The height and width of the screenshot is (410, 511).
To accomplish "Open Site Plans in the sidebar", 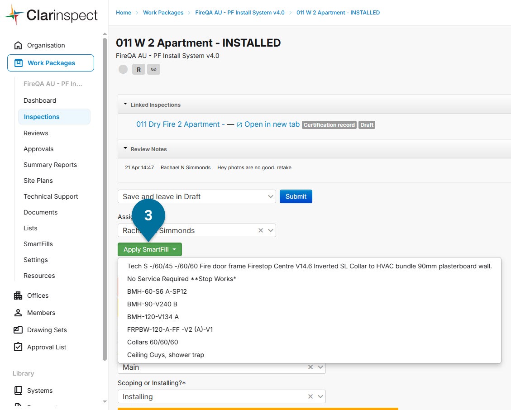I will click(x=38, y=181).
